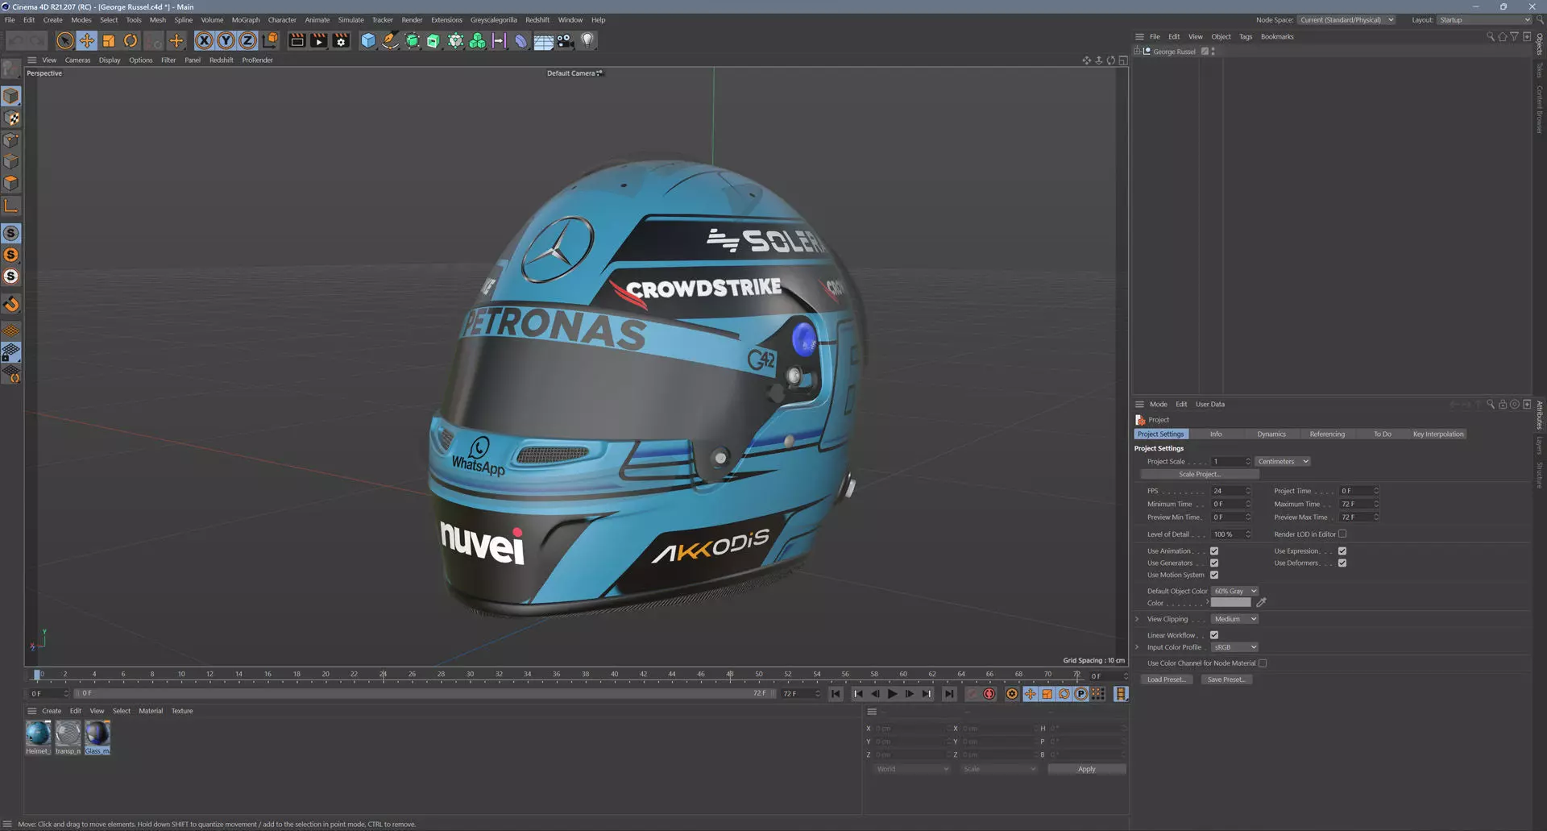Screen dimensions: 1547x831
Task: Open the Layout Startup dropdown
Action: (1484, 20)
